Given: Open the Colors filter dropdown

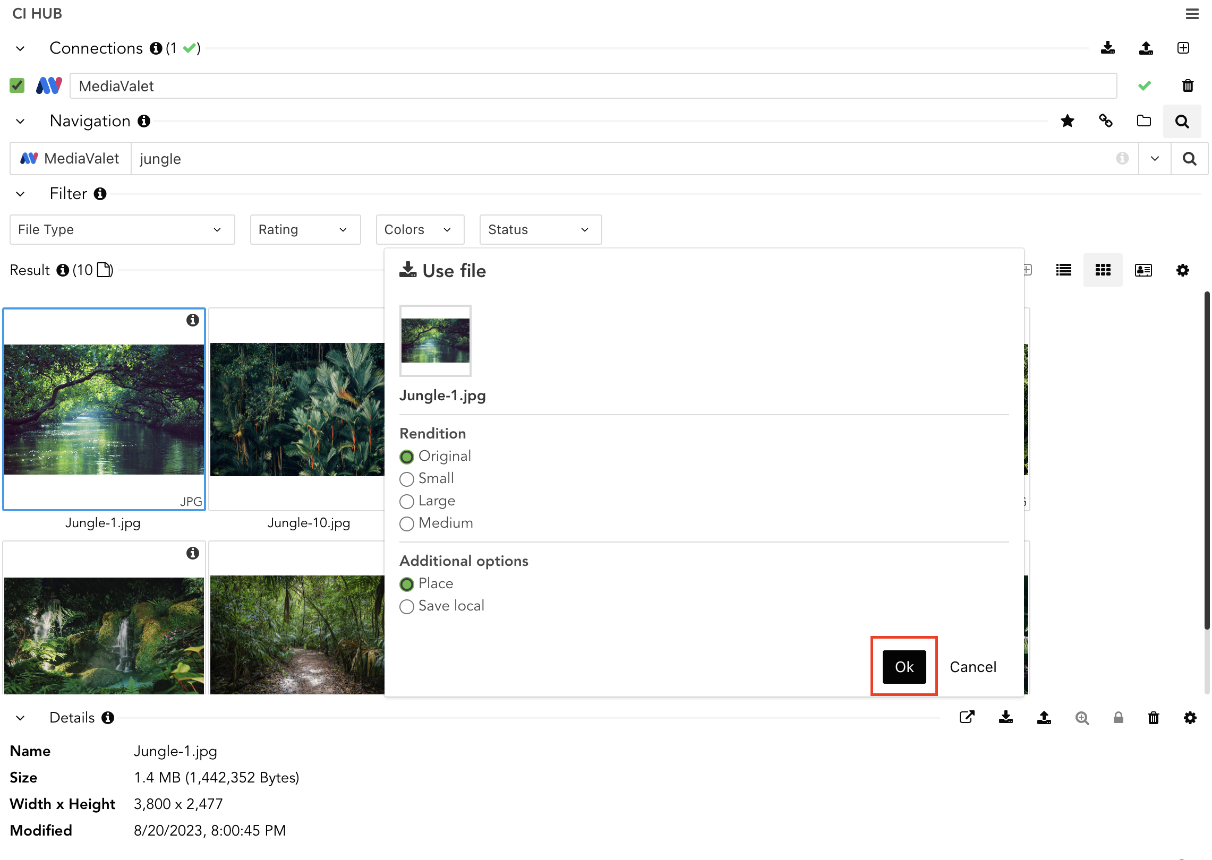Looking at the screenshot, I should 420,229.
